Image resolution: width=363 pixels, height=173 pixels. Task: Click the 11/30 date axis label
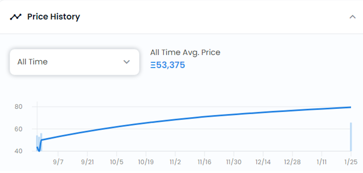click(x=233, y=162)
